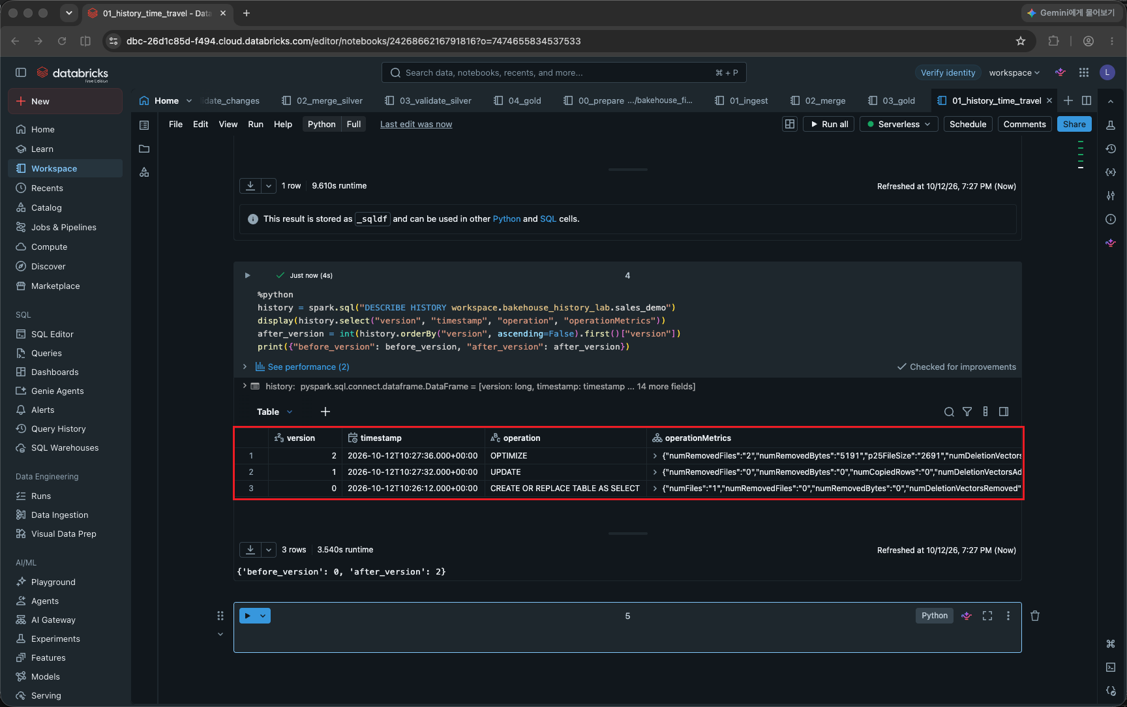Toggle the side panel view in results table
The width and height of the screenshot is (1127, 707).
(1004, 412)
